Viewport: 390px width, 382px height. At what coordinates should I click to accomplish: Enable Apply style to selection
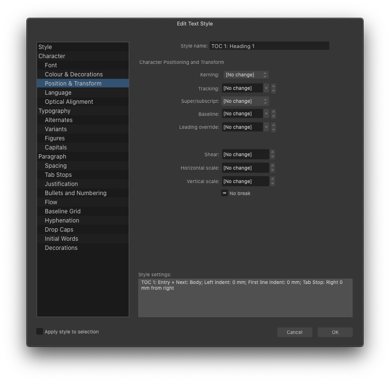[40, 331]
